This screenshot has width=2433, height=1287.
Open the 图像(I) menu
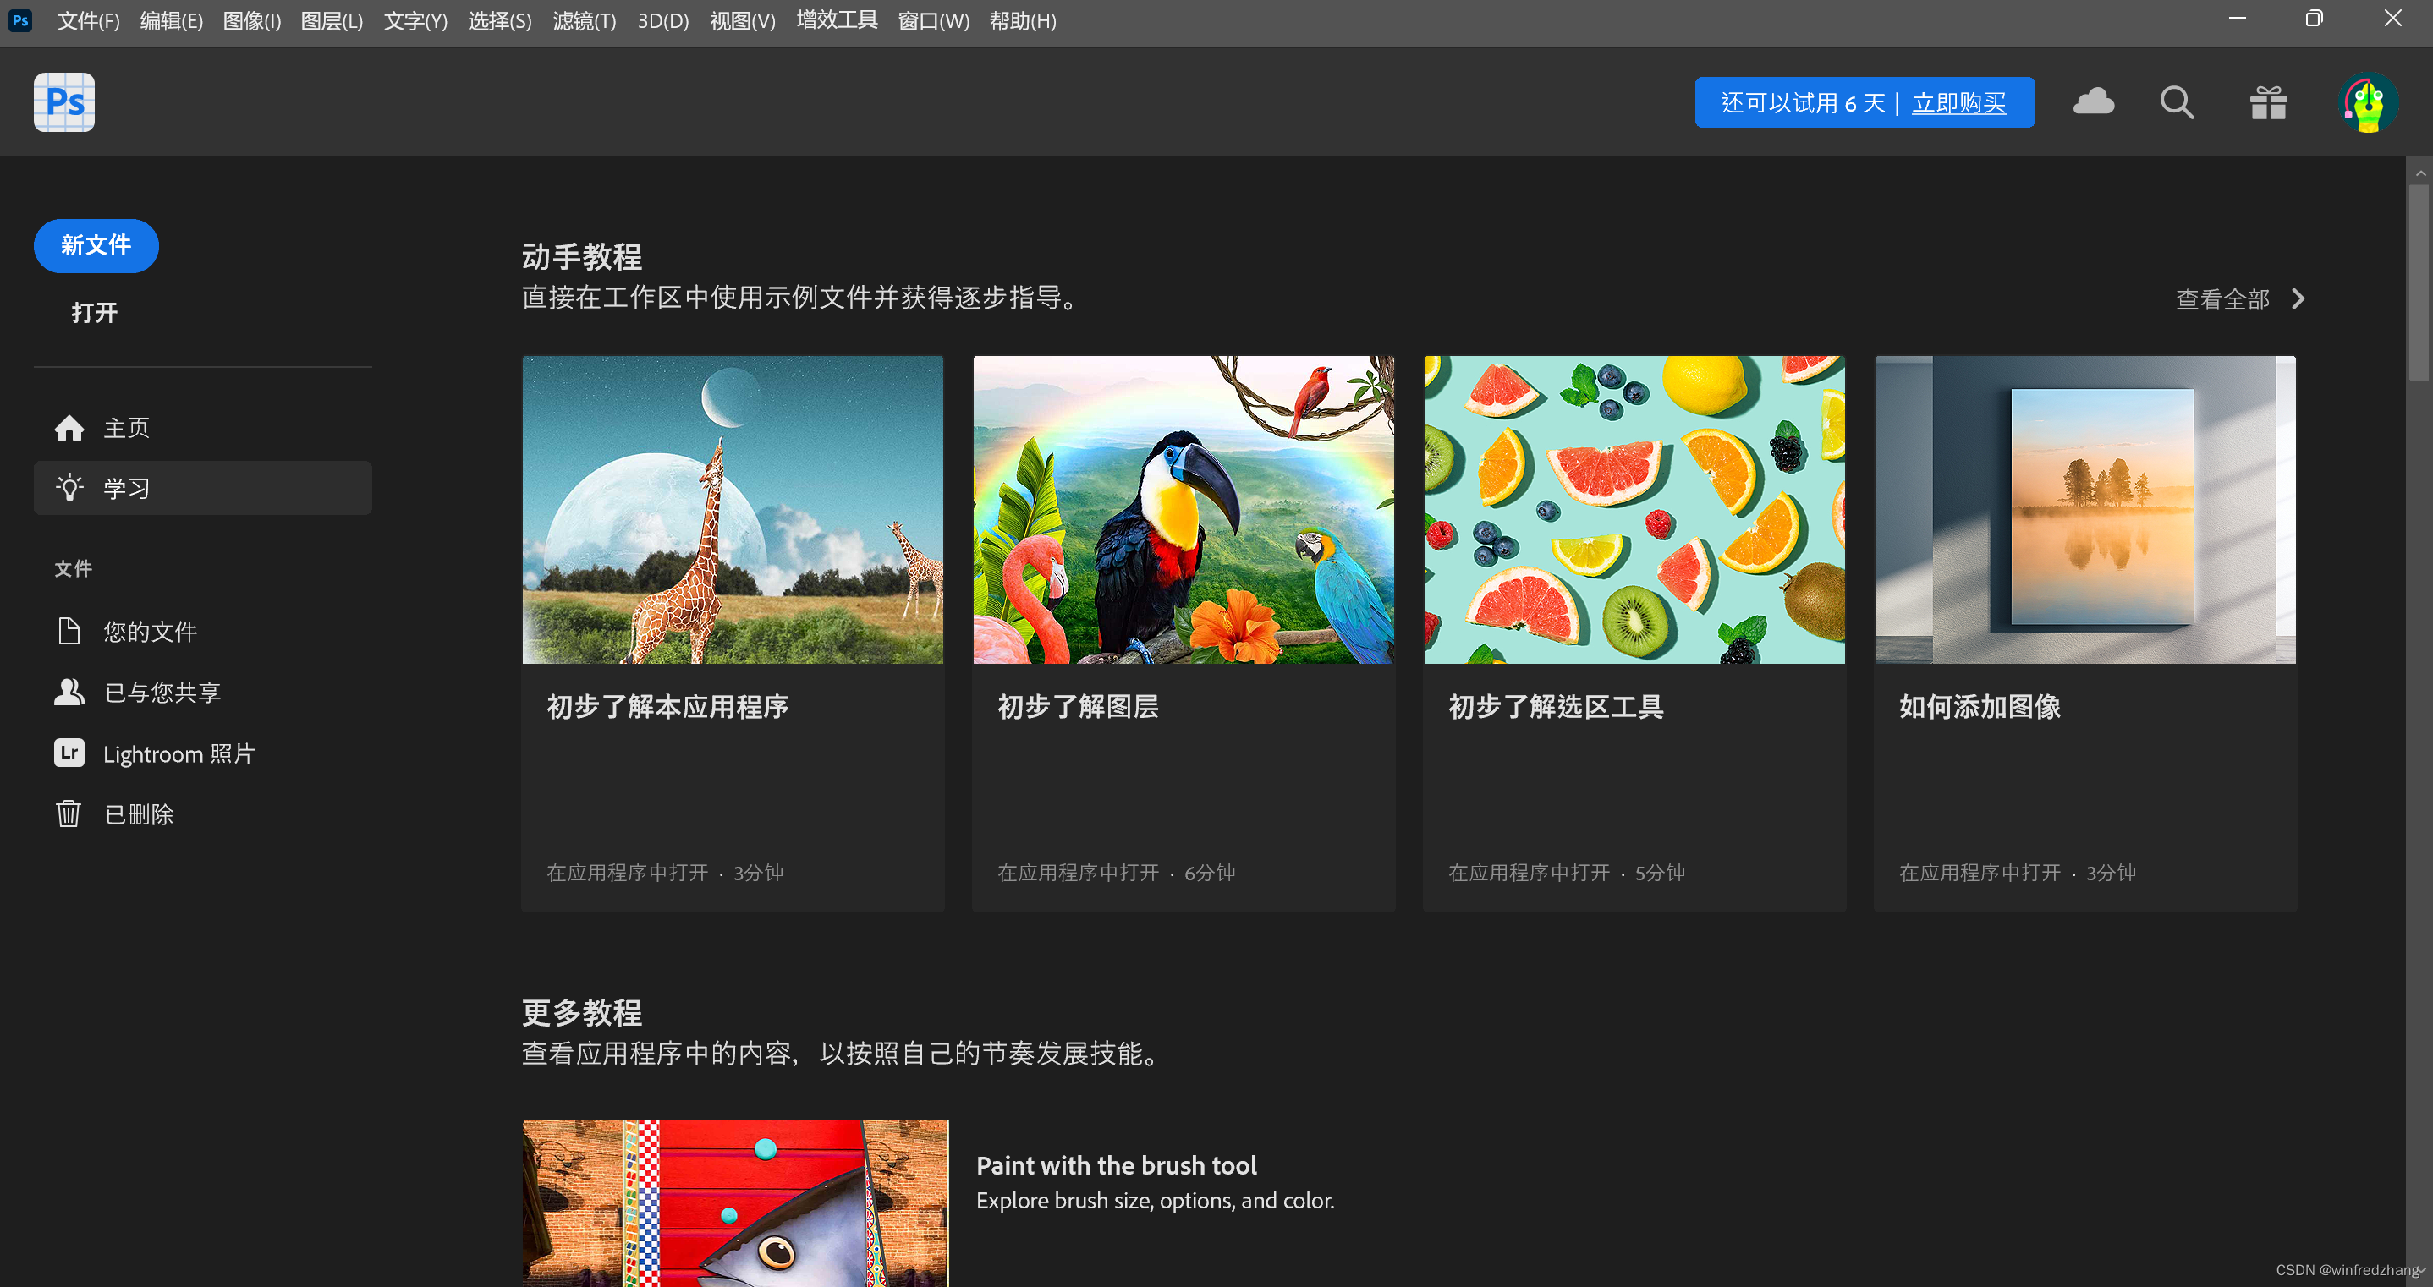[x=252, y=21]
